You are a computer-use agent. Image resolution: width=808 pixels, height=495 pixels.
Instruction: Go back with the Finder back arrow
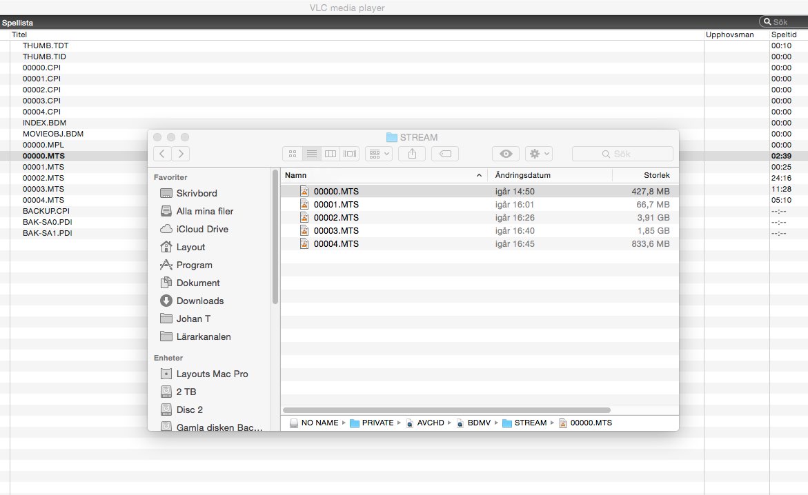(x=162, y=154)
